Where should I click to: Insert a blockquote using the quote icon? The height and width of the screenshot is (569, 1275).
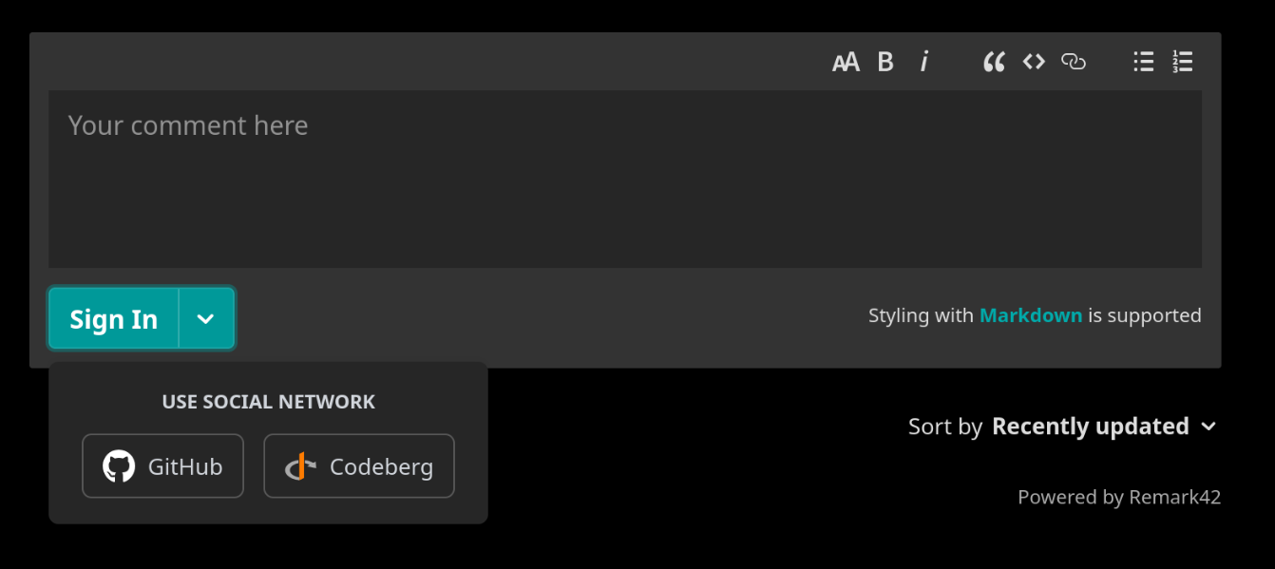point(994,63)
